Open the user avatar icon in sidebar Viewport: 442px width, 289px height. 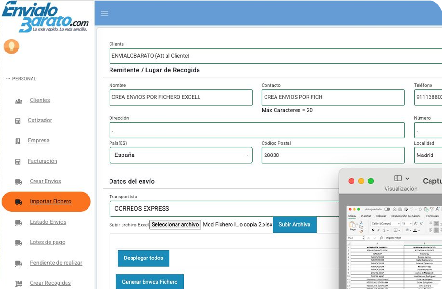11,47
